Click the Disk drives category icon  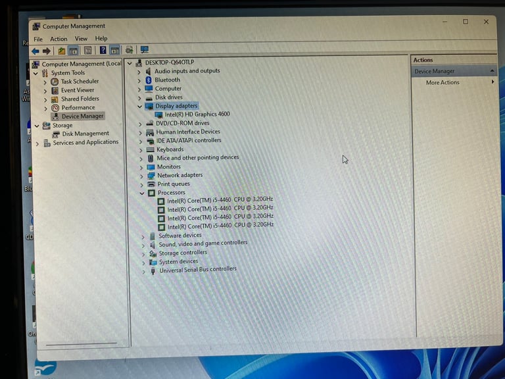pos(149,97)
